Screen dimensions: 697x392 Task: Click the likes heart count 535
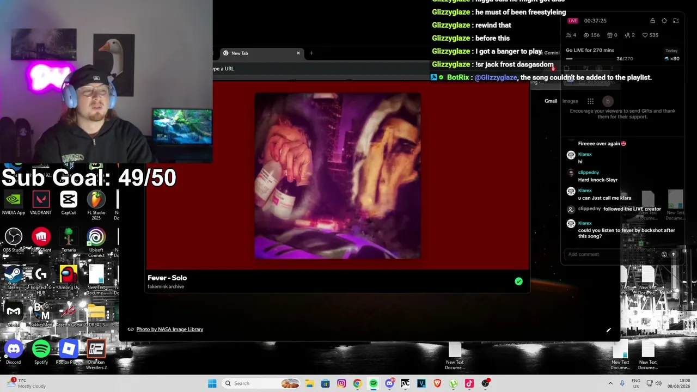click(x=651, y=35)
